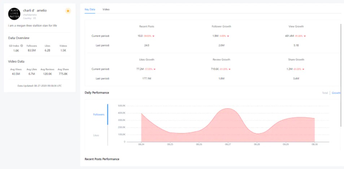Click red down arrow beside Likes Growth percentage
Viewport: 344px width, 169px height.
(x=154, y=69)
